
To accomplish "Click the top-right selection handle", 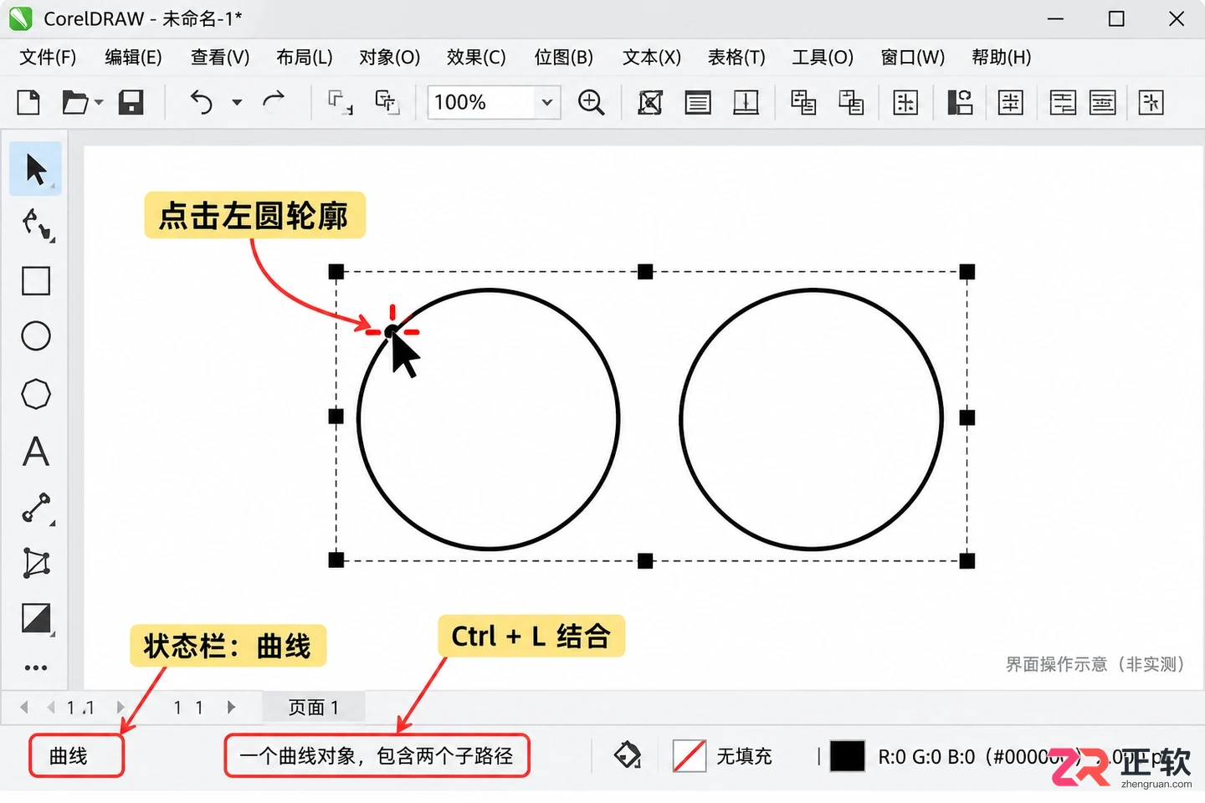I will [967, 272].
